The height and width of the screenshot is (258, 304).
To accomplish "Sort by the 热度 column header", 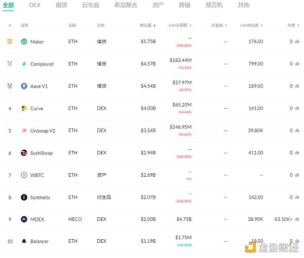I will [291, 25].
